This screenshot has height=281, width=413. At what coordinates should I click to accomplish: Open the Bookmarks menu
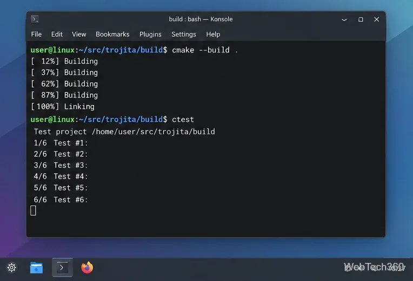pos(112,35)
